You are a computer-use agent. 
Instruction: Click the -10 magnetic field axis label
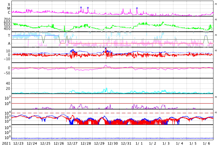click(x=7, y=59)
